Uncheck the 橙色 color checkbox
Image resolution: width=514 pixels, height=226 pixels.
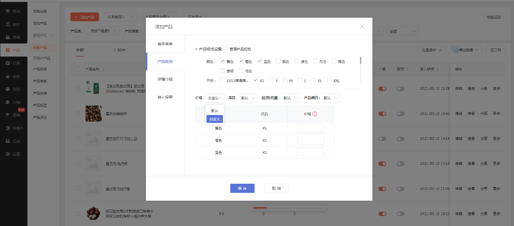(241, 61)
